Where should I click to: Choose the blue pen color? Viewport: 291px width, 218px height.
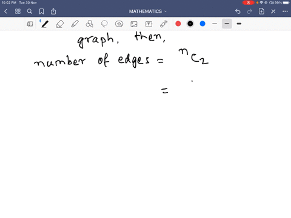pyautogui.click(x=202, y=24)
